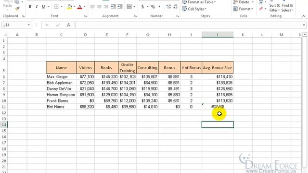
Task: Align text right
Action: coord(106,7)
